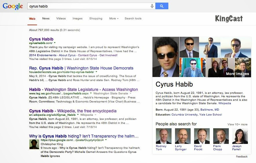Viewport: 256px width, 163px height.
Task: Expand arrow beside en.wikipedia.org URL
Action: point(78,115)
